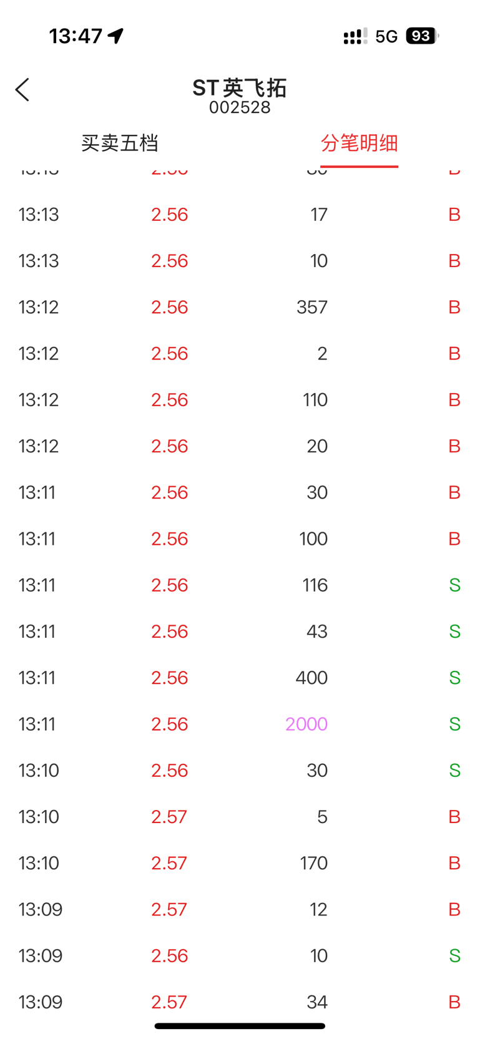This screenshot has width=480, height=1039.
Task: Tap the S marker on 116 volume row
Action: (454, 585)
